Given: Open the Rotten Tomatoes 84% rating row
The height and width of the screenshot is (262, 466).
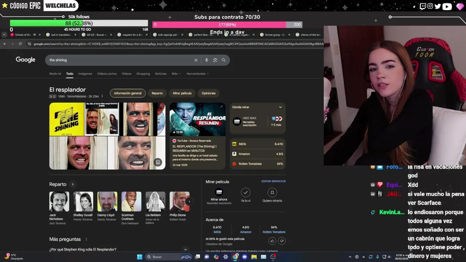Looking at the screenshot, I should (x=258, y=164).
